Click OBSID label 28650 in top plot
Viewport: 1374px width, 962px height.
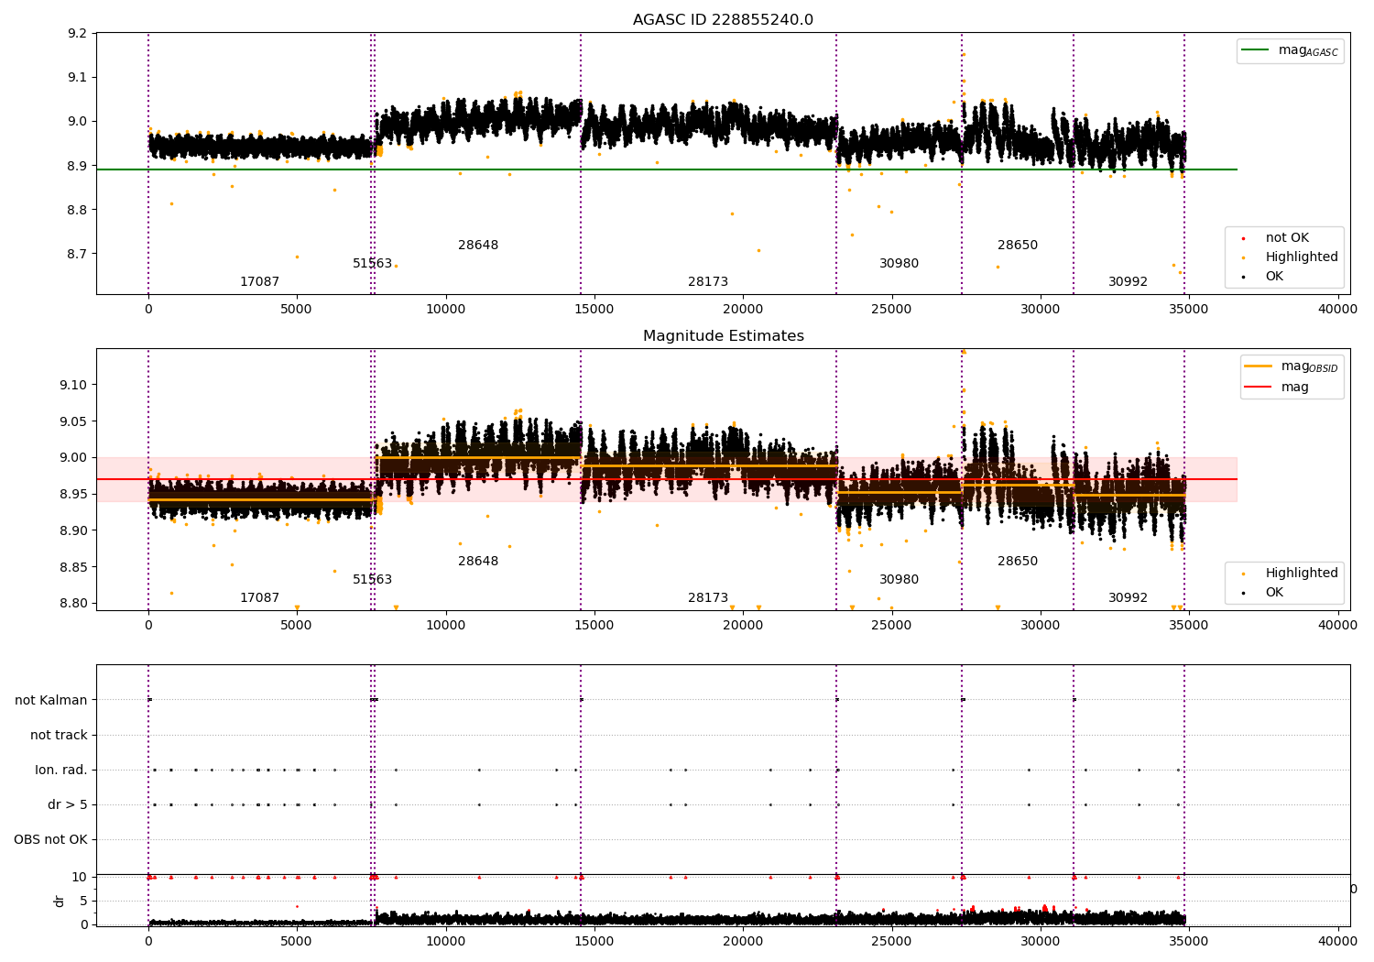1018,246
